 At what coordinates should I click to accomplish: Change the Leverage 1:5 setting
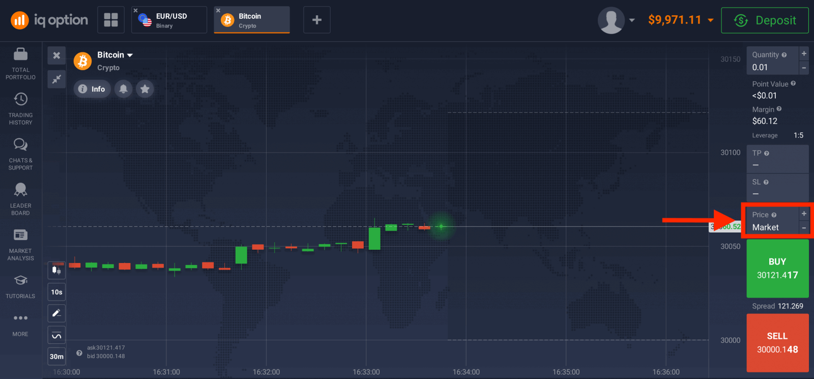click(x=778, y=135)
